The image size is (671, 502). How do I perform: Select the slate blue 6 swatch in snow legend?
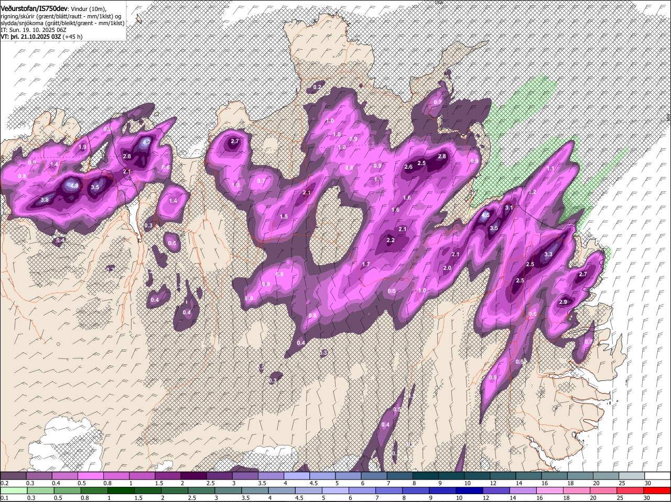374,476
